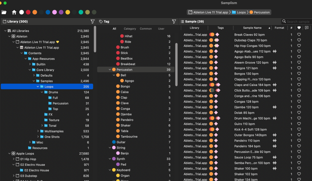Click the Home icon in toolbar
This screenshot has height=181, width=312.
pyautogui.click(x=14, y=12)
